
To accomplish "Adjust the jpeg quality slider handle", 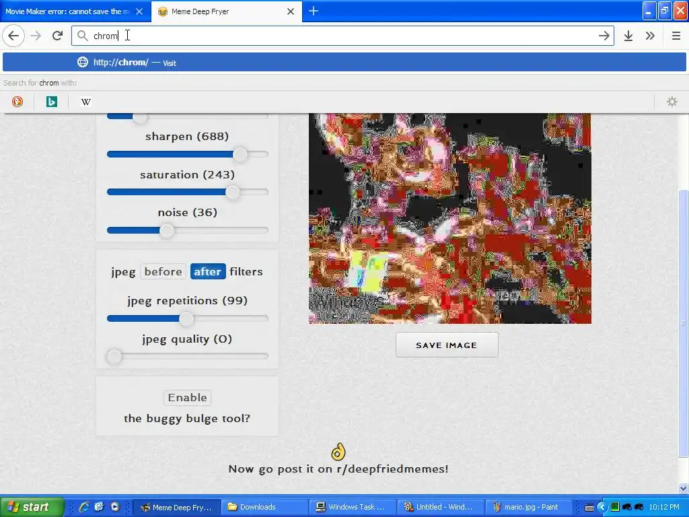I will click(x=114, y=357).
